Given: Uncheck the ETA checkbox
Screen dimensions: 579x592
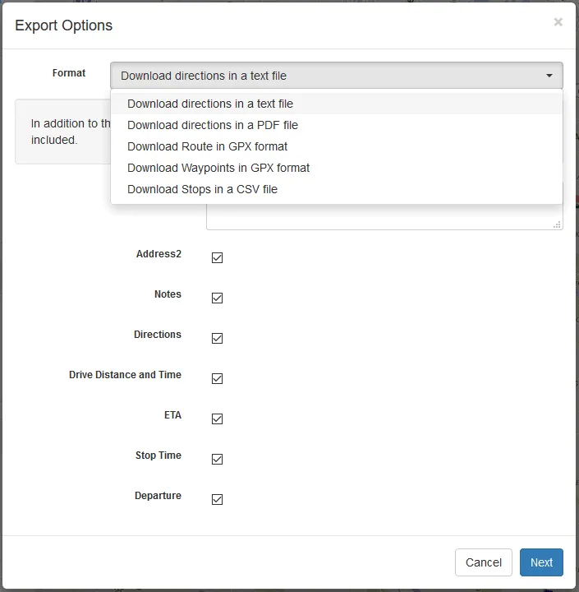Looking at the screenshot, I should click(x=218, y=419).
